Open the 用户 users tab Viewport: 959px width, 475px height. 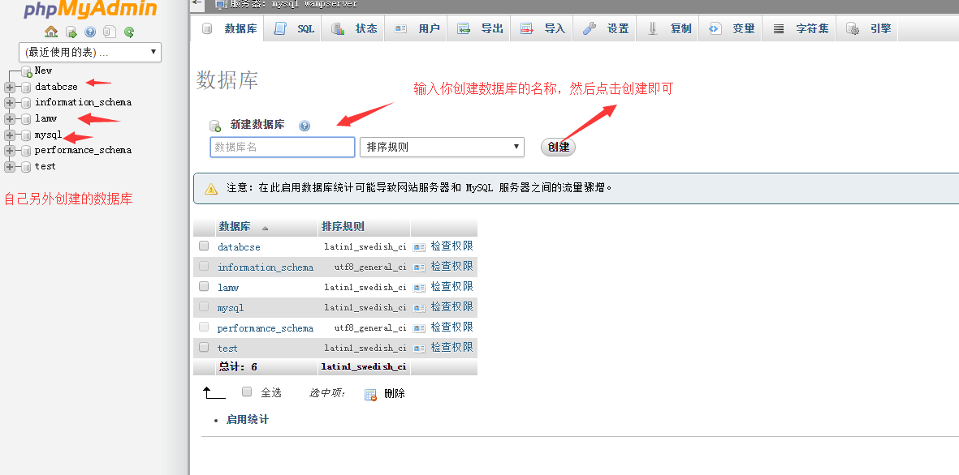[x=417, y=28]
